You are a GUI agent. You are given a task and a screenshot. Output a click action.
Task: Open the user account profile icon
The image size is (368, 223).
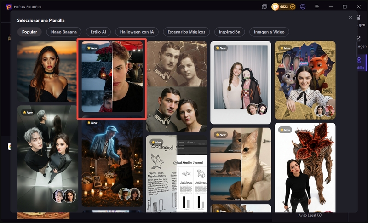pos(303,7)
